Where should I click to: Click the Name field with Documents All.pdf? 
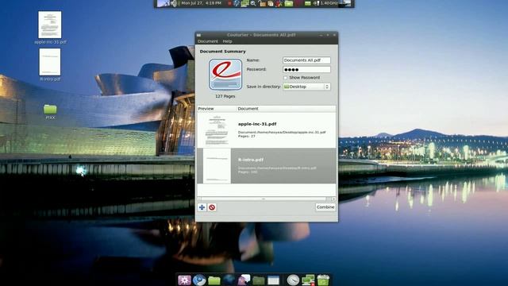(306, 60)
